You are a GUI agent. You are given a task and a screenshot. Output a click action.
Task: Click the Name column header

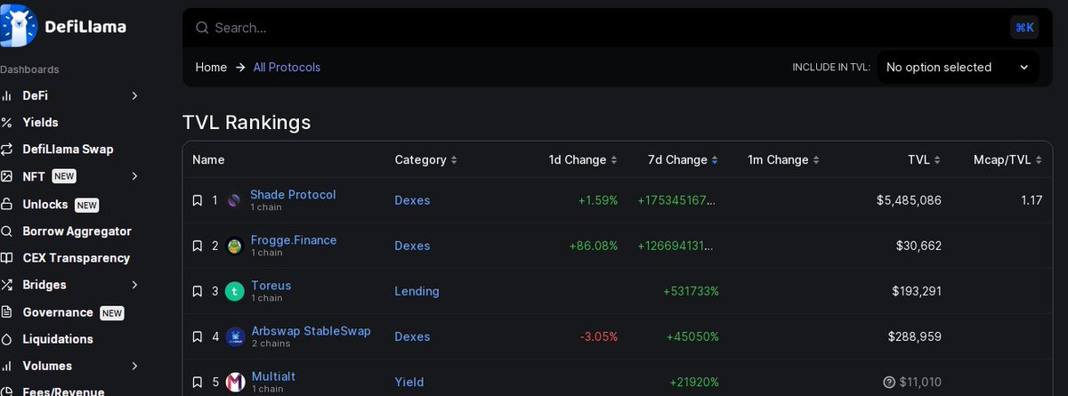(x=208, y=160)
